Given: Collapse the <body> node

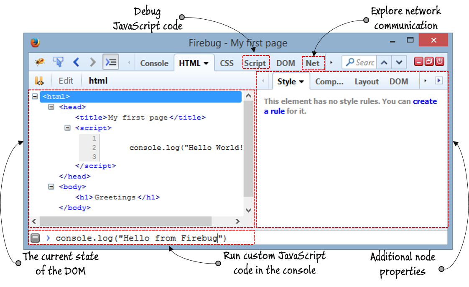Looking at the screenshot, I should 51,187.
